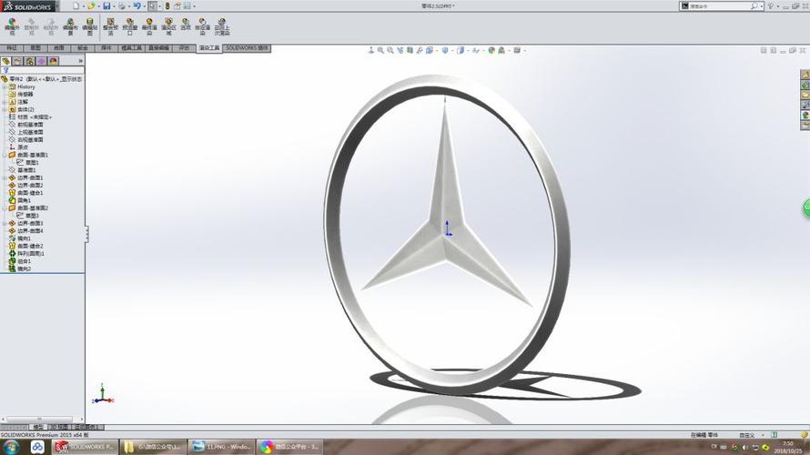Open Design Library task pane tab

(x=805, y=86)
